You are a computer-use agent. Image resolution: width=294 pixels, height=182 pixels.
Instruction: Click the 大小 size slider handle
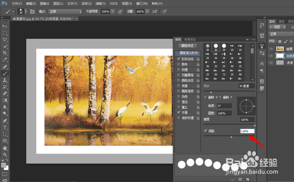[x=211, y=92]
